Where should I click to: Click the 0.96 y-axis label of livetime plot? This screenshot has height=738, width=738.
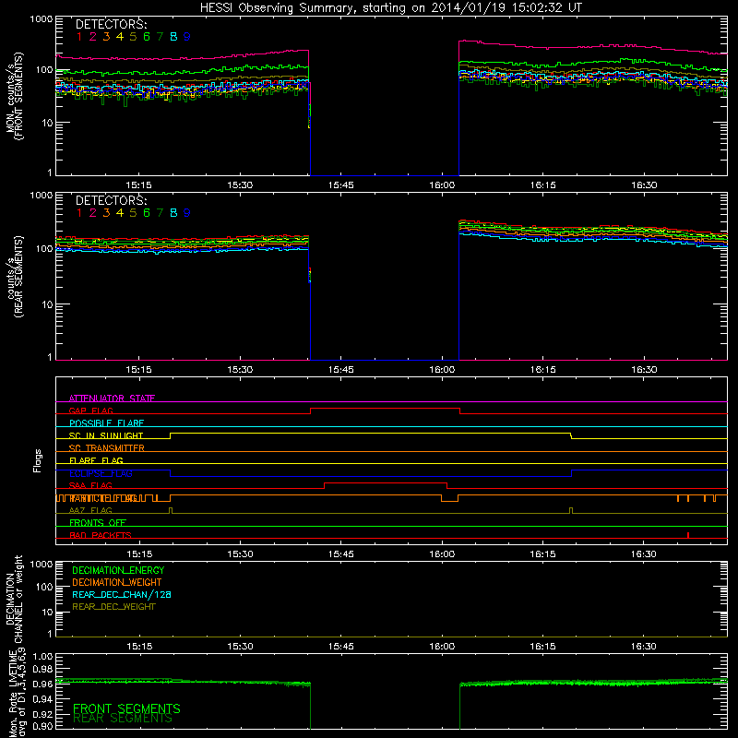click(42, 684)
